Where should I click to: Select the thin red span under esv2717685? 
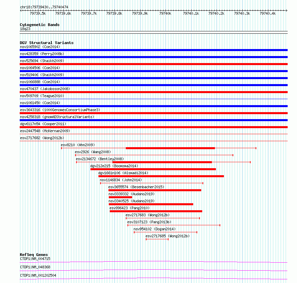click(x=157, y=239)
